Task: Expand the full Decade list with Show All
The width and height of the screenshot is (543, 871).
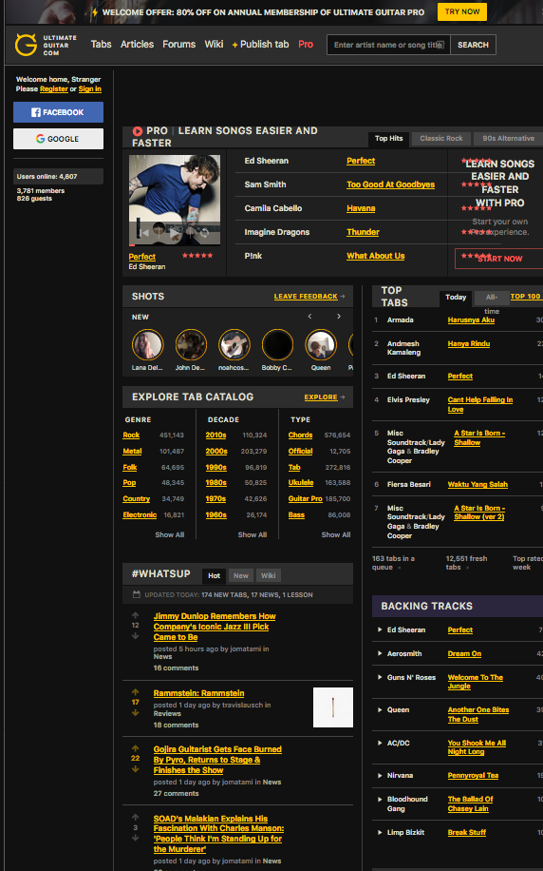Action: (x=253, y=534)
